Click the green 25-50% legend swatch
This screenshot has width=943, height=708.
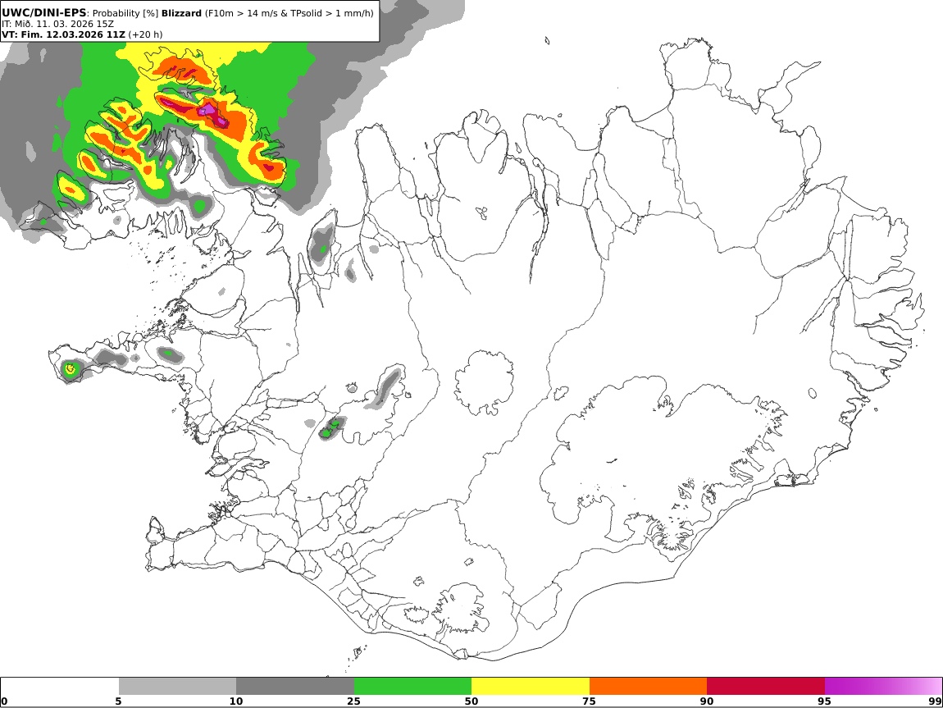click(412, 687)
